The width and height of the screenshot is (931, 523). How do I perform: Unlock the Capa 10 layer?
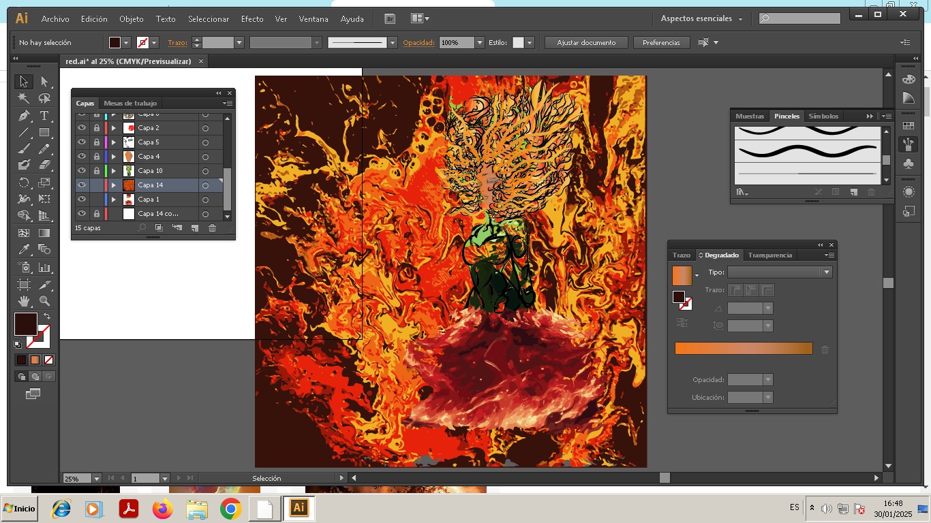[x=97, y=171]
